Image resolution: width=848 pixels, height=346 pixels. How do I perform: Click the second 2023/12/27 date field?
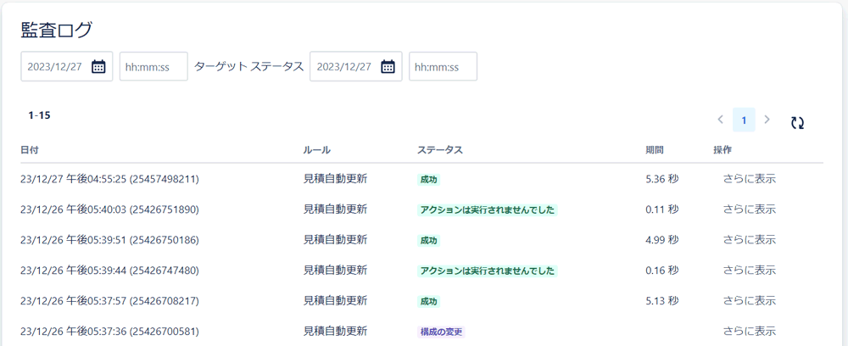click(x=356, y=66)
